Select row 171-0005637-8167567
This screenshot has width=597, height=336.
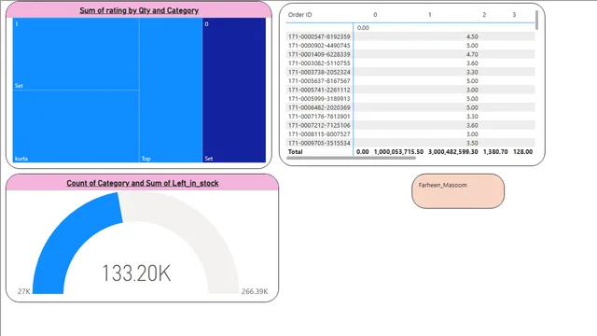[410, 81]
